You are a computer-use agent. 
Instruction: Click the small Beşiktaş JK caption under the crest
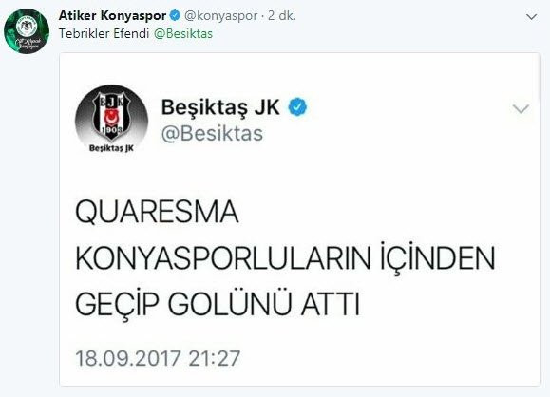(x=111, y=148)
